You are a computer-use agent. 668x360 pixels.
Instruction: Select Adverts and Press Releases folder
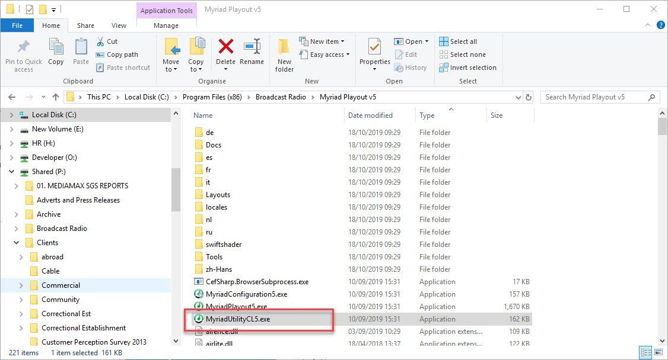[x=78, y=200]
